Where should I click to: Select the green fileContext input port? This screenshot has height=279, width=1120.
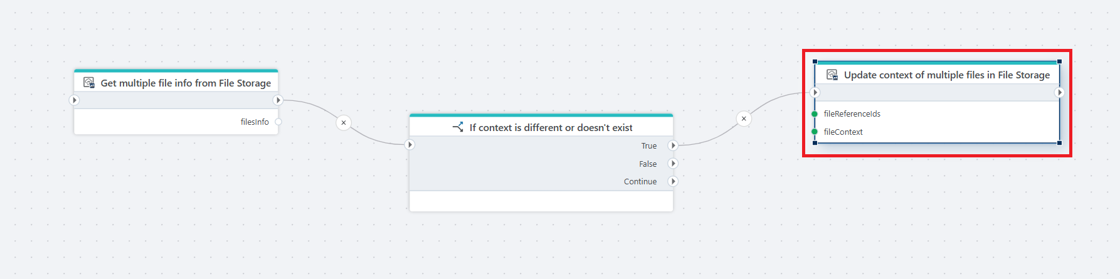point(815,132)
